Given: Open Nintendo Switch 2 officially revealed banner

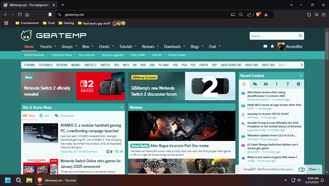Looking at the screenshot, I should pyautogui.click(x=73, y=86).
